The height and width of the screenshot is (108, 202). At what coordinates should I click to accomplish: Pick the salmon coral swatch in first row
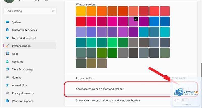tap(133, 11)
